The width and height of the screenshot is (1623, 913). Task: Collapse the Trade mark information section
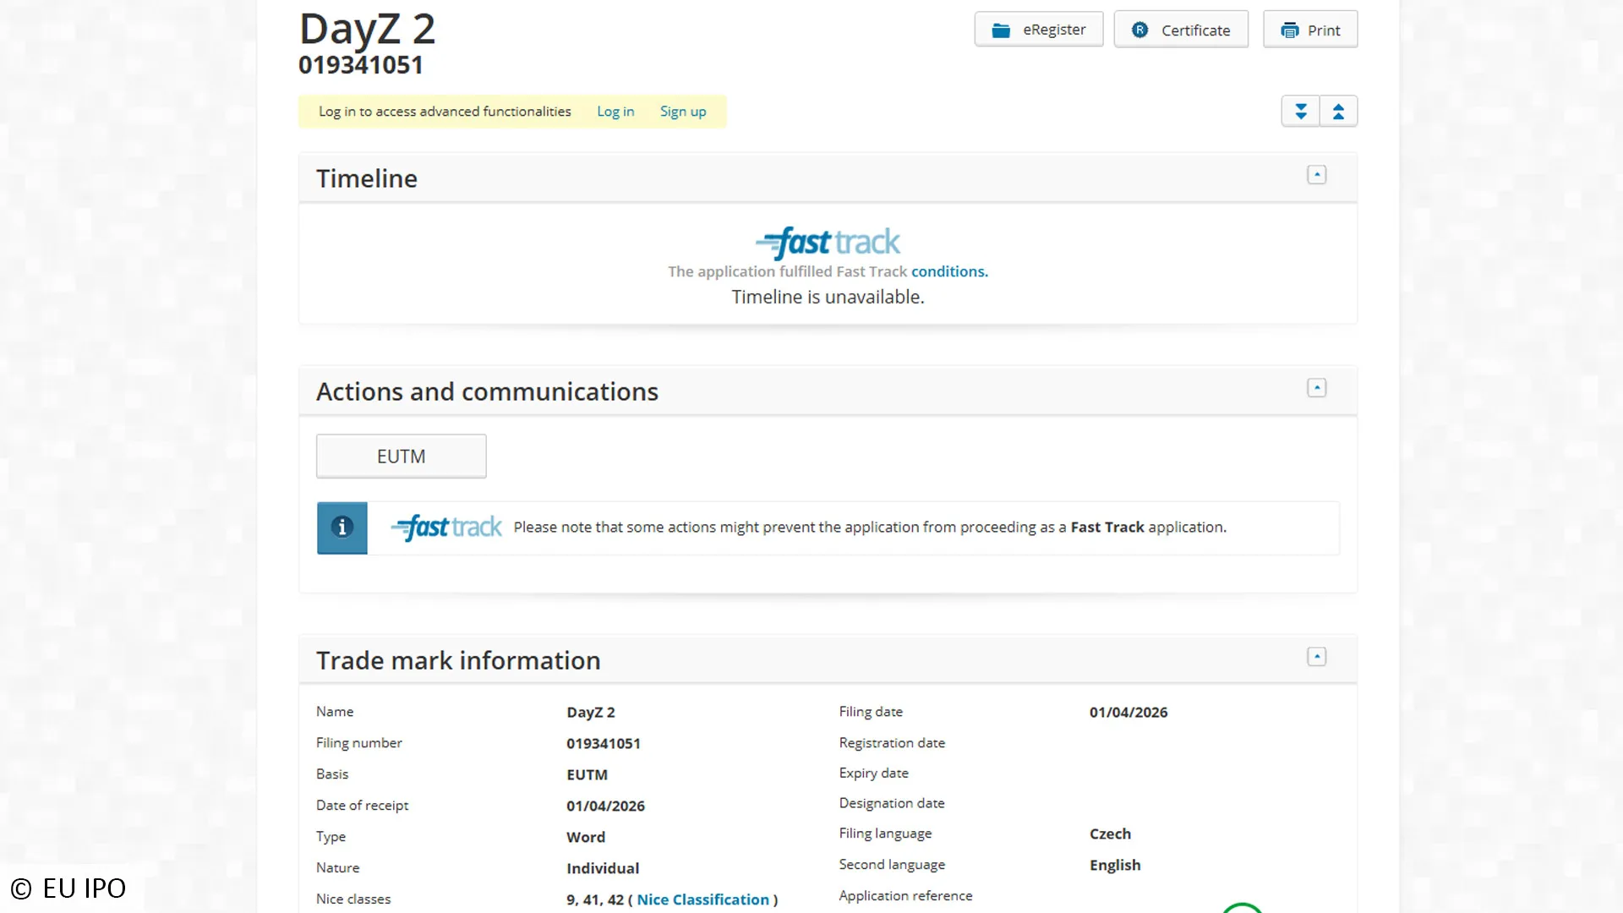point(1316,657)
